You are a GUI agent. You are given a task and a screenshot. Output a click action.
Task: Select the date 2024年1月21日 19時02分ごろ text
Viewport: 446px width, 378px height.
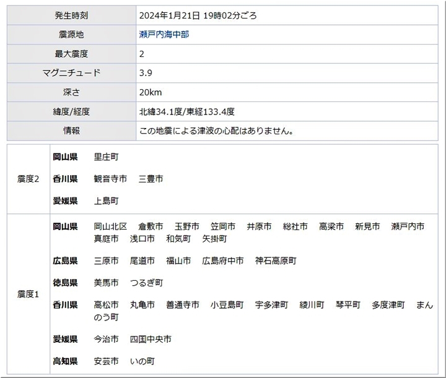point(198,15)
